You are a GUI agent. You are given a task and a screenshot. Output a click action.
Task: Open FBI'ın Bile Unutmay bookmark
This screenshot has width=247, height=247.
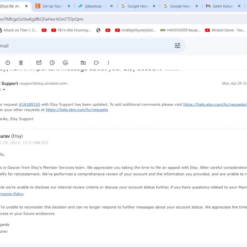[x=71, y=30]
